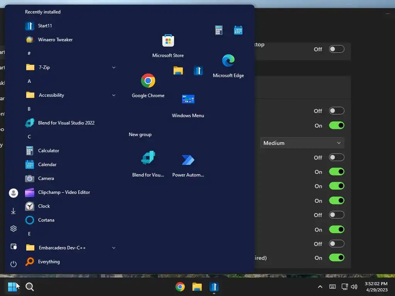Click the New group tile header
The height and width of the screenshot is (296, 395).
140,135
